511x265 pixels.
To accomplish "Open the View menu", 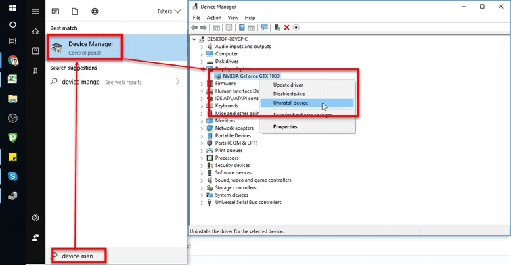I will (x=233, y=18).
